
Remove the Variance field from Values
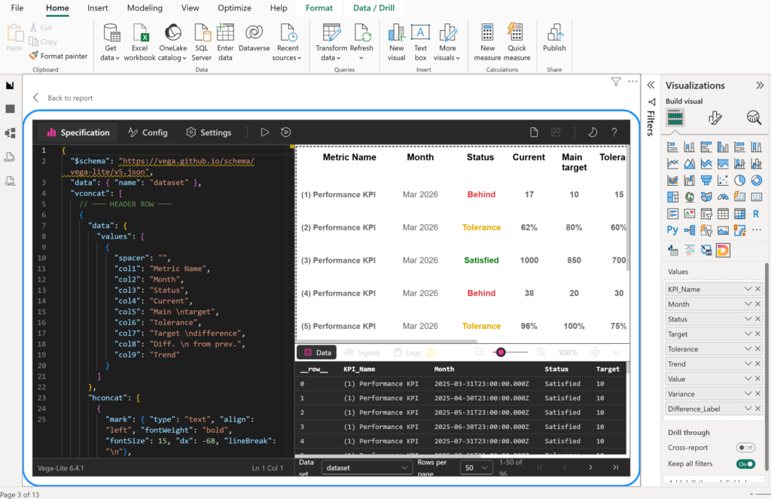[x=757, y=394]
